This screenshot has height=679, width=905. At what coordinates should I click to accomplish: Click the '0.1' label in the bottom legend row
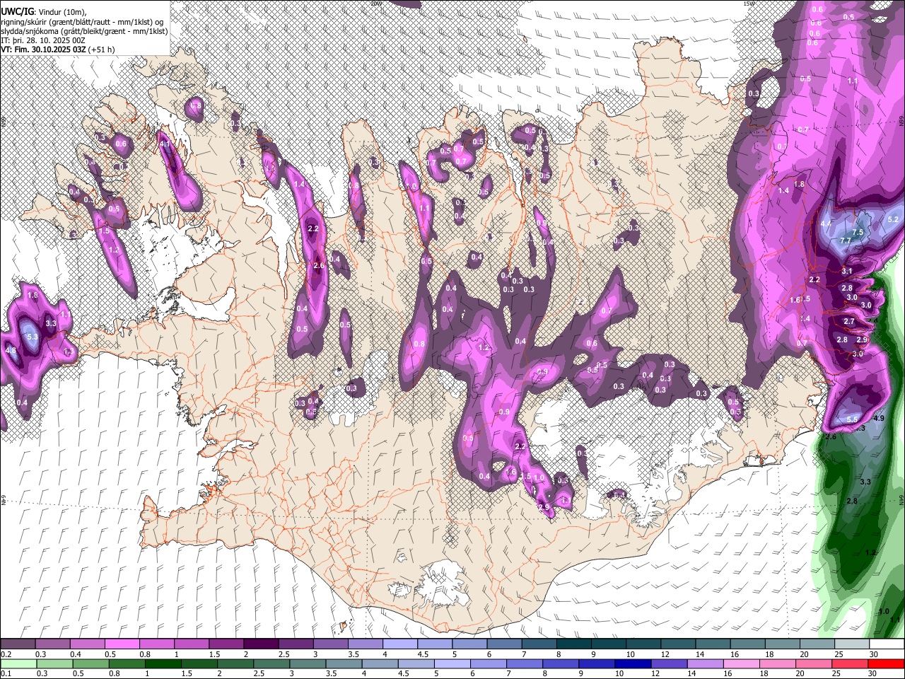tap(6, 673)
